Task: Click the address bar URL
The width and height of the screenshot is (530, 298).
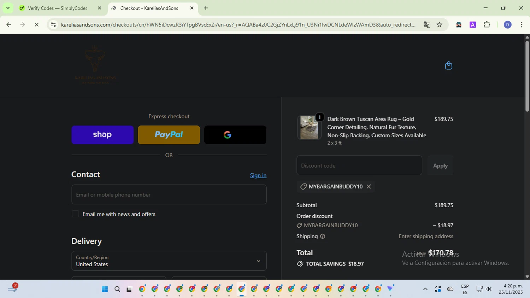Action: (x=238, y=25)
